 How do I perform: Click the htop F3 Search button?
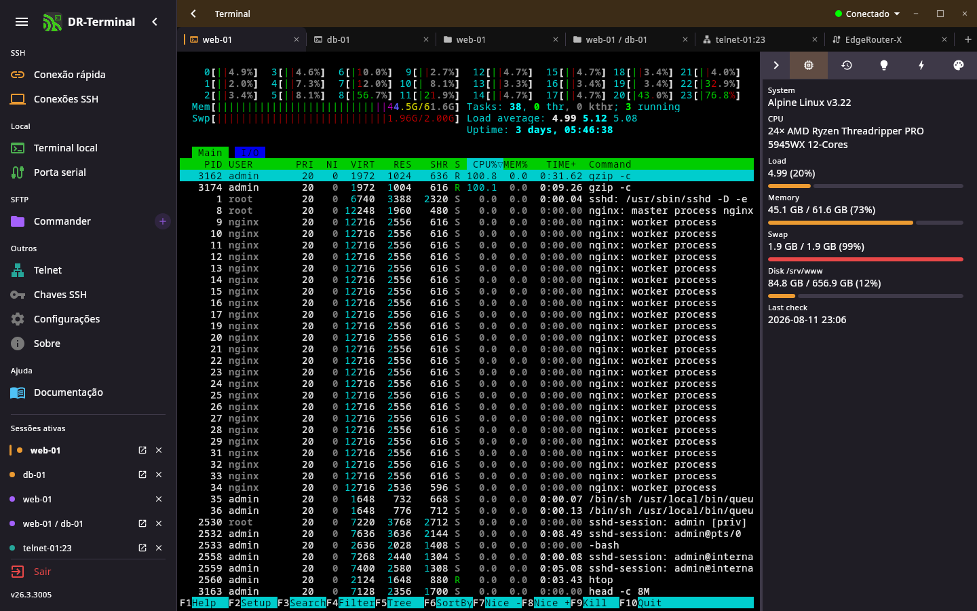coord(302,603)
